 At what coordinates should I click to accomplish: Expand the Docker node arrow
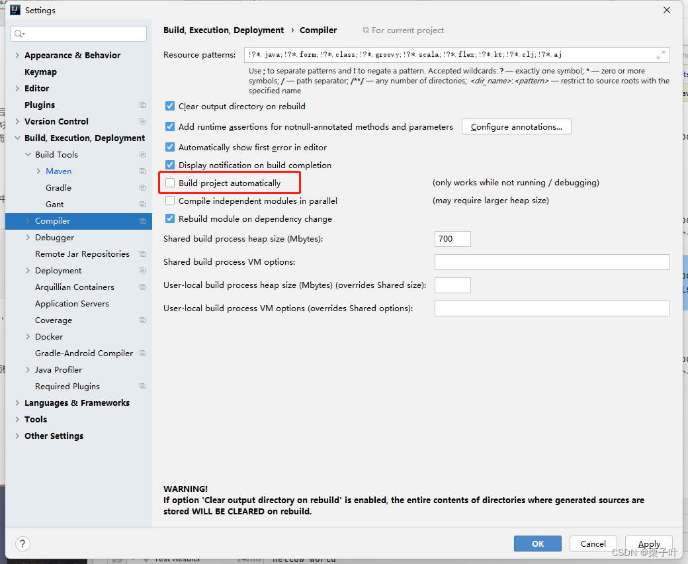pos(28,337)
